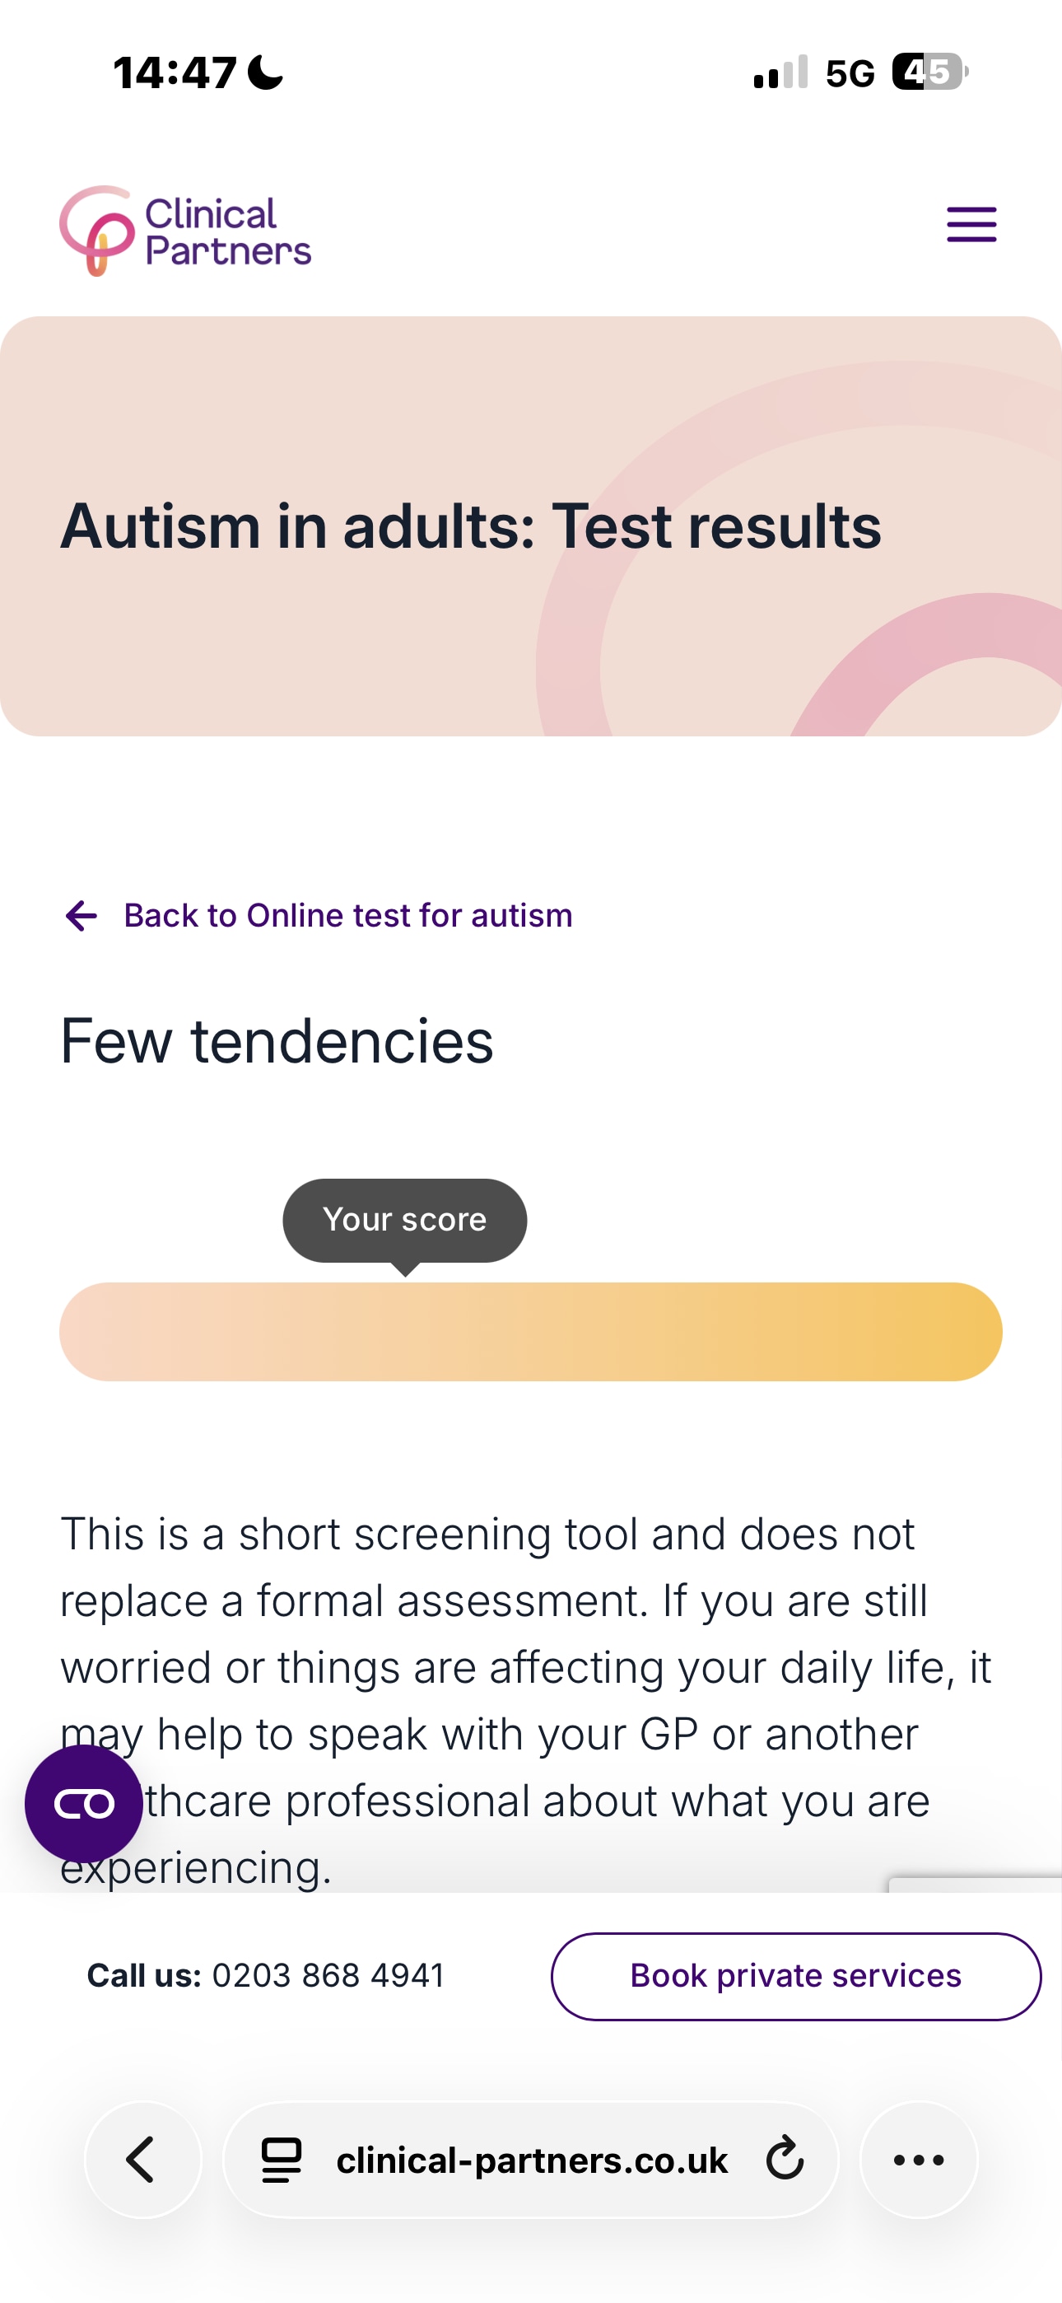Tap the battery indicator in status bar
The height and width of the screenshot is (2303, 1062).
[929, 72]
